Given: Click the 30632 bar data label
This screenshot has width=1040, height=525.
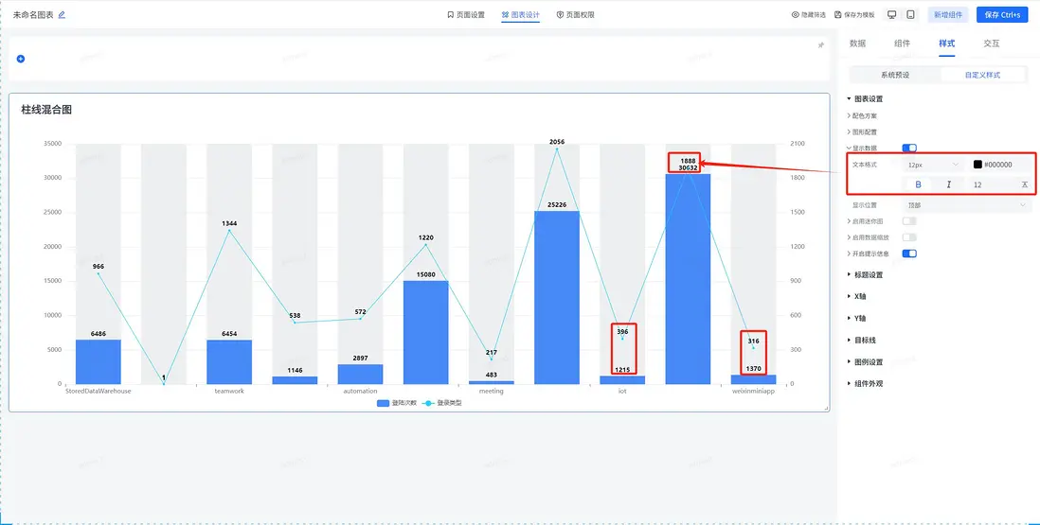Looking at the screenshot, I should (688, 168).
